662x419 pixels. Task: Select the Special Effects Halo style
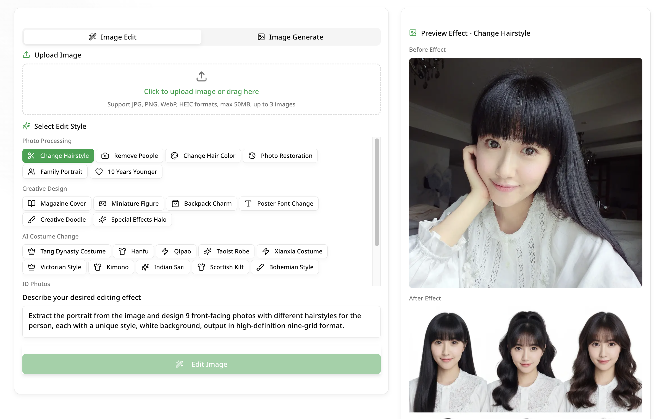tap(132, 219)
